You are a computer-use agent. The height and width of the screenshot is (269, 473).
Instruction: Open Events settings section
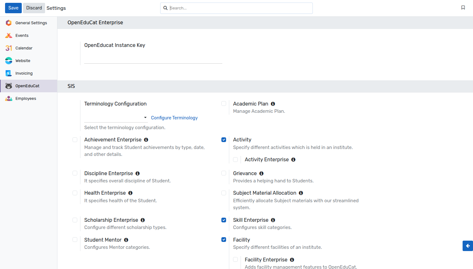[x=28, y=35]
